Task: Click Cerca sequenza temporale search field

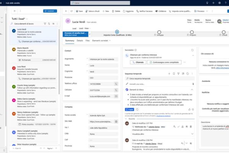Action: [160, 78]
